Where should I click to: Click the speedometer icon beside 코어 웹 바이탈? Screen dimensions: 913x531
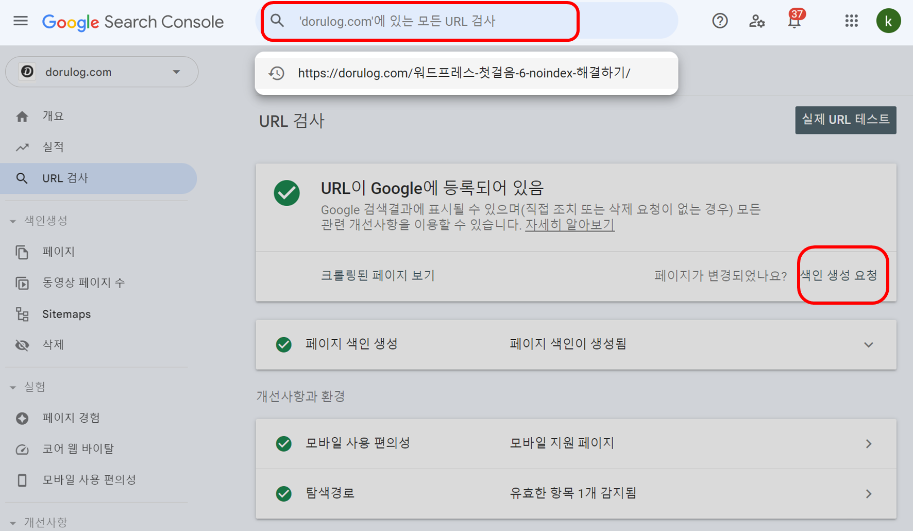tap(22, 449)
